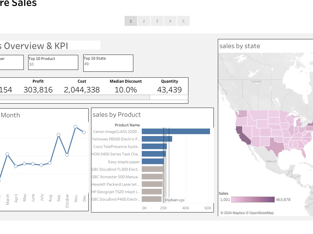Select the Cost KPI value 2,044,338

click(82, 90)
